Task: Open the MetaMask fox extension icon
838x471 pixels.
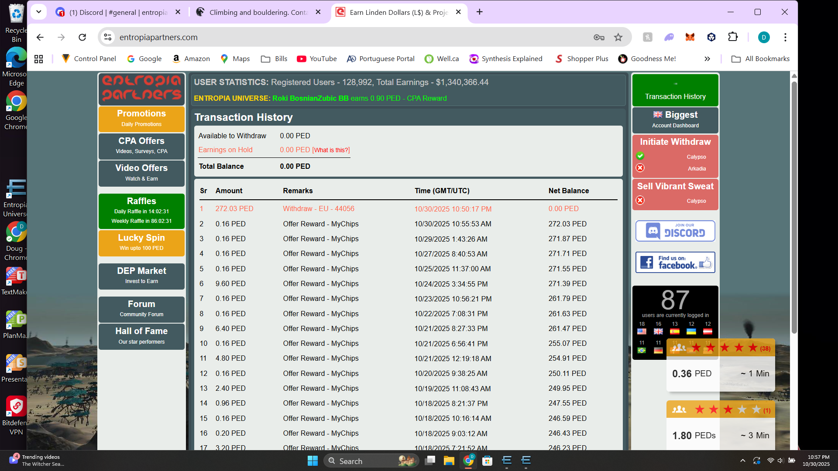Action: (690, 38)
